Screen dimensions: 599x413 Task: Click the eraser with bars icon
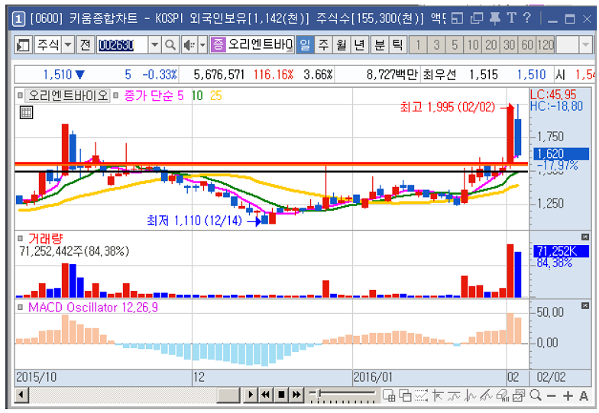[x=502, y=395]
